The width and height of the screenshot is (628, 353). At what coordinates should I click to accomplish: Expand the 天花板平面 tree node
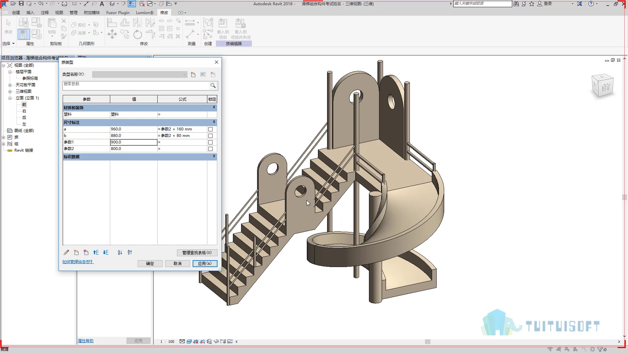[x=10, y=85]
